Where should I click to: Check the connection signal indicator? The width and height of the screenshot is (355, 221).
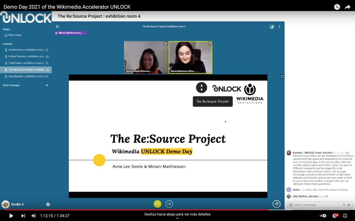pyautogui.click(x=272, y=27)
